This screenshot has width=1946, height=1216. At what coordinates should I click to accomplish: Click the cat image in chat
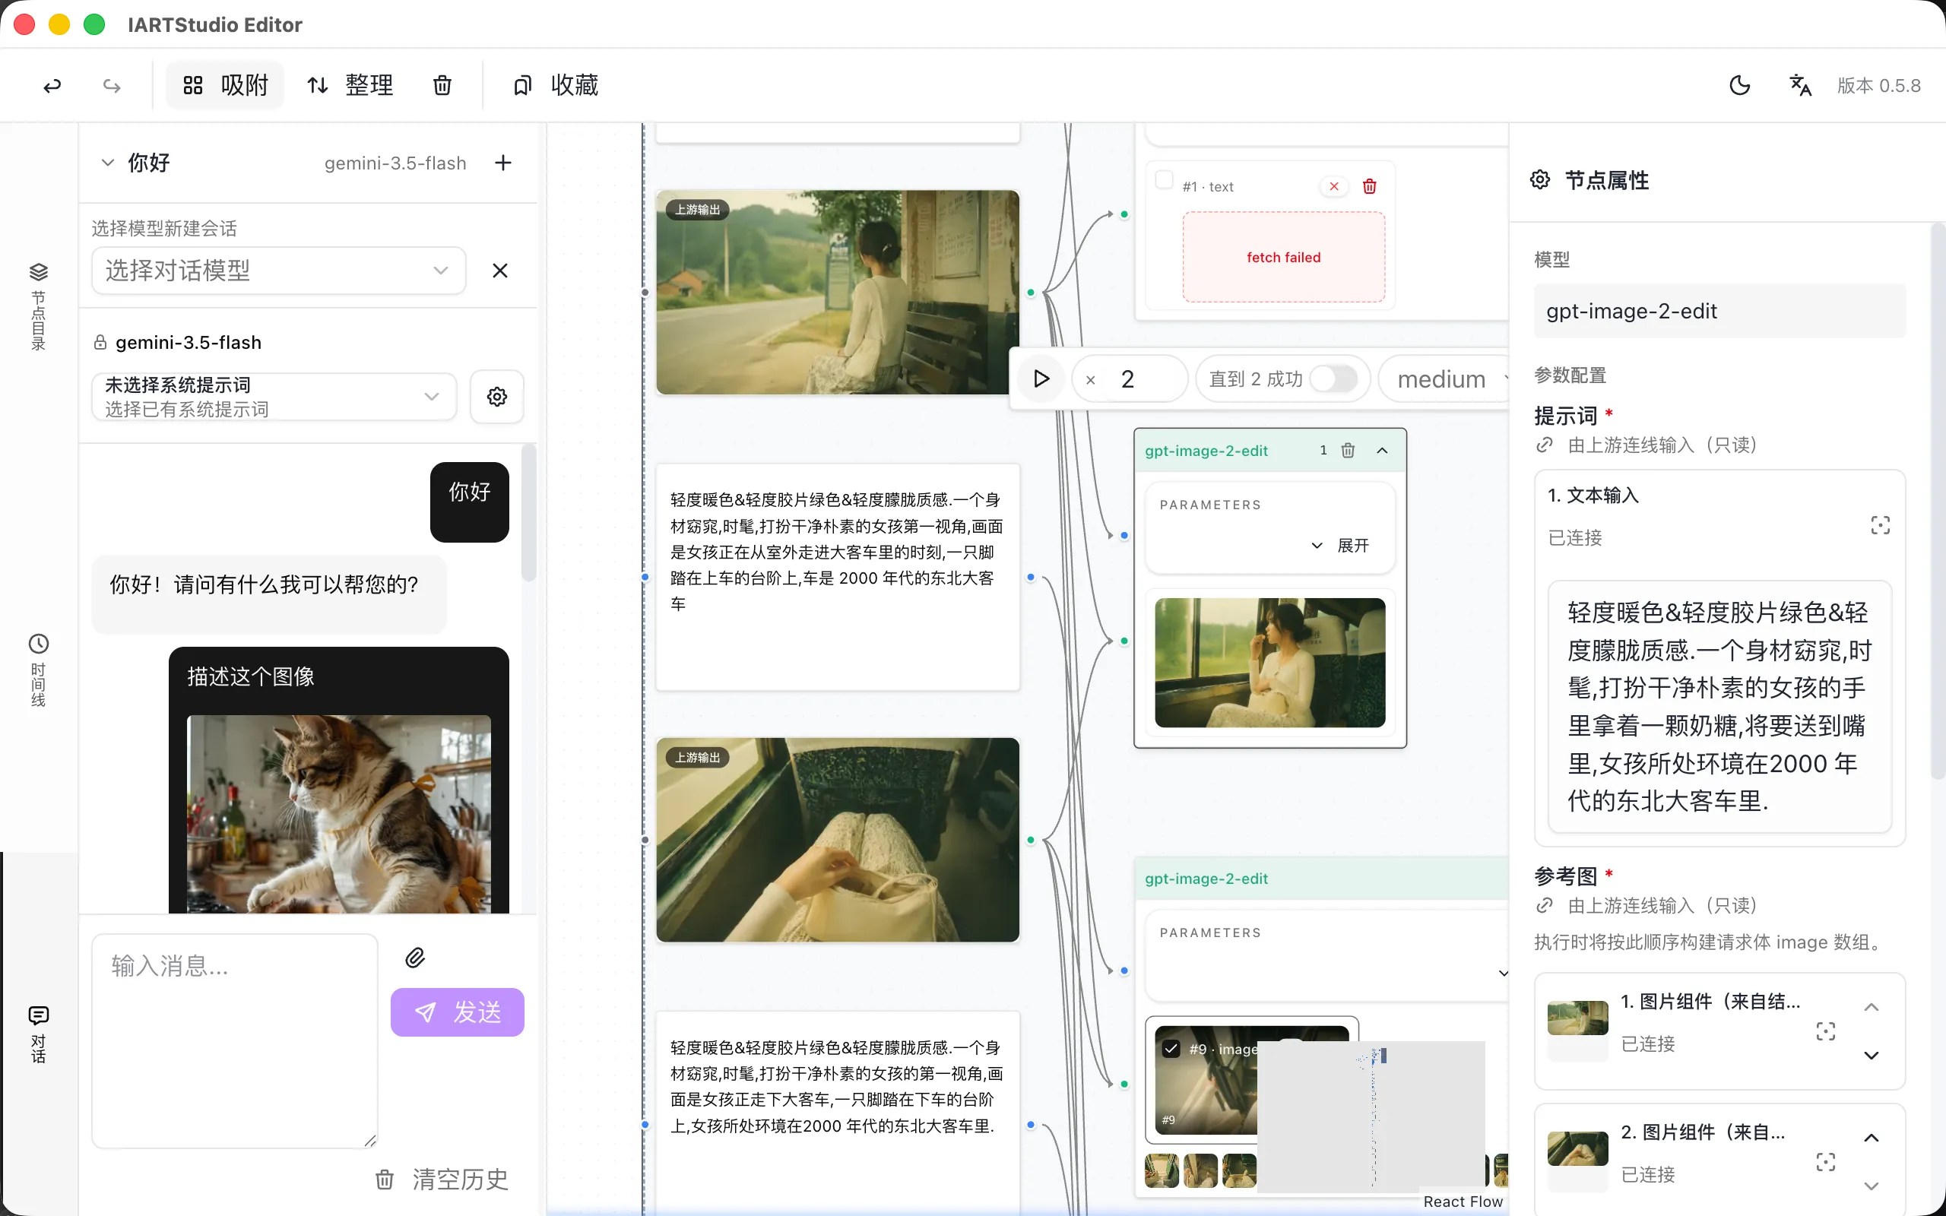(x=338, y=813)
